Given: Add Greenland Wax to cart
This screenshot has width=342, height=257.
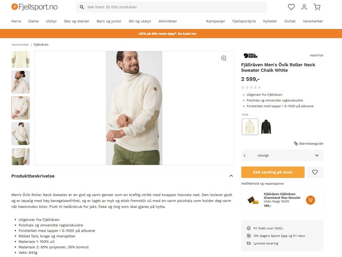Looking at the screenshot, I should tap(310, 200).
